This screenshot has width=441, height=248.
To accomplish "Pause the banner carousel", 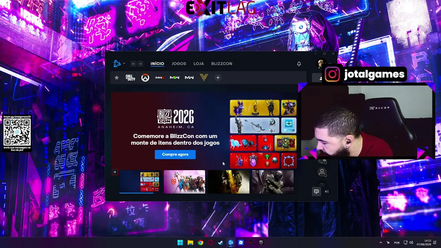I will pos(115,172).
